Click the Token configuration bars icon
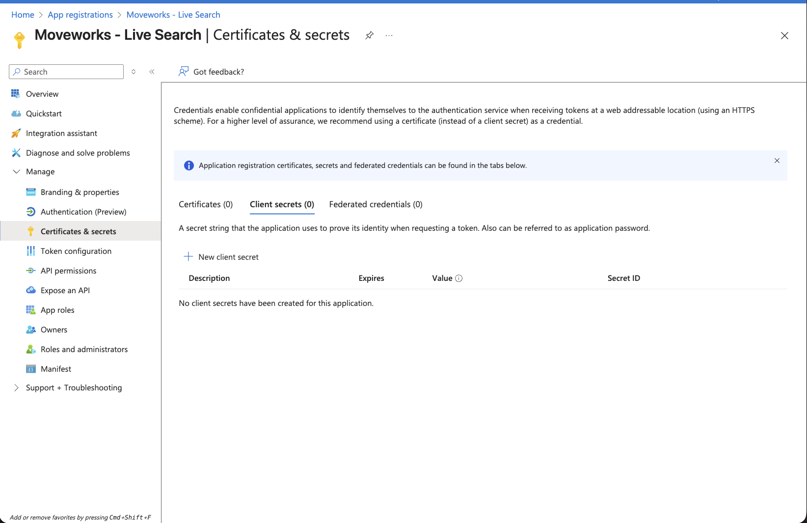This screenshot has width=807, height=523. 30,251
